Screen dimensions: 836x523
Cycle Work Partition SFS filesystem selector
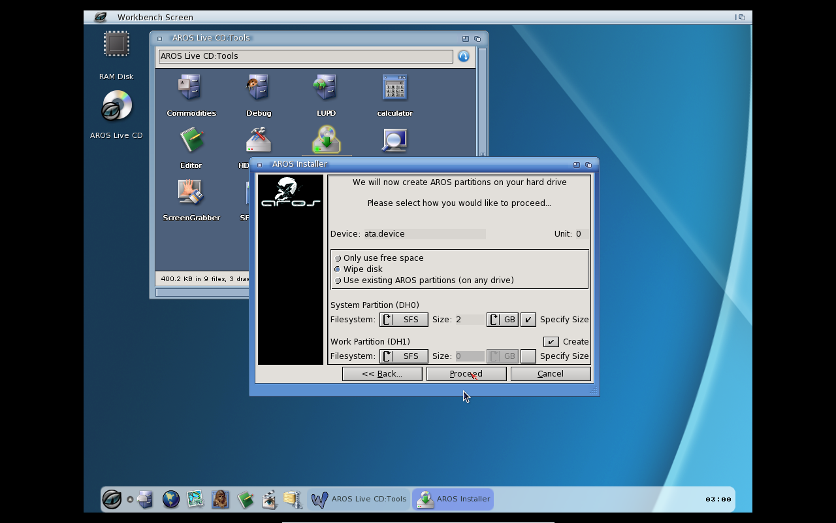(x=404, y=356)
